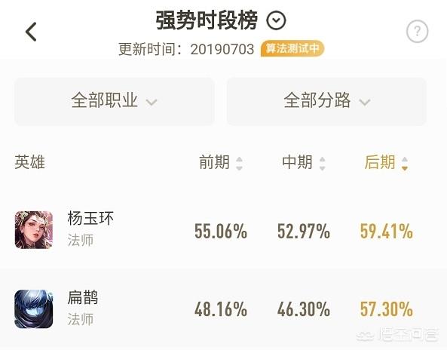Click the 悟空问答 watermark logo
The height and width of the screenshot is (350, 447).
(398, 335)
